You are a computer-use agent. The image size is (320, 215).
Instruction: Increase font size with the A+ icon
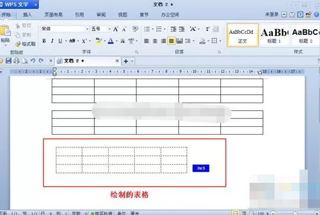[x=116, y=29]
